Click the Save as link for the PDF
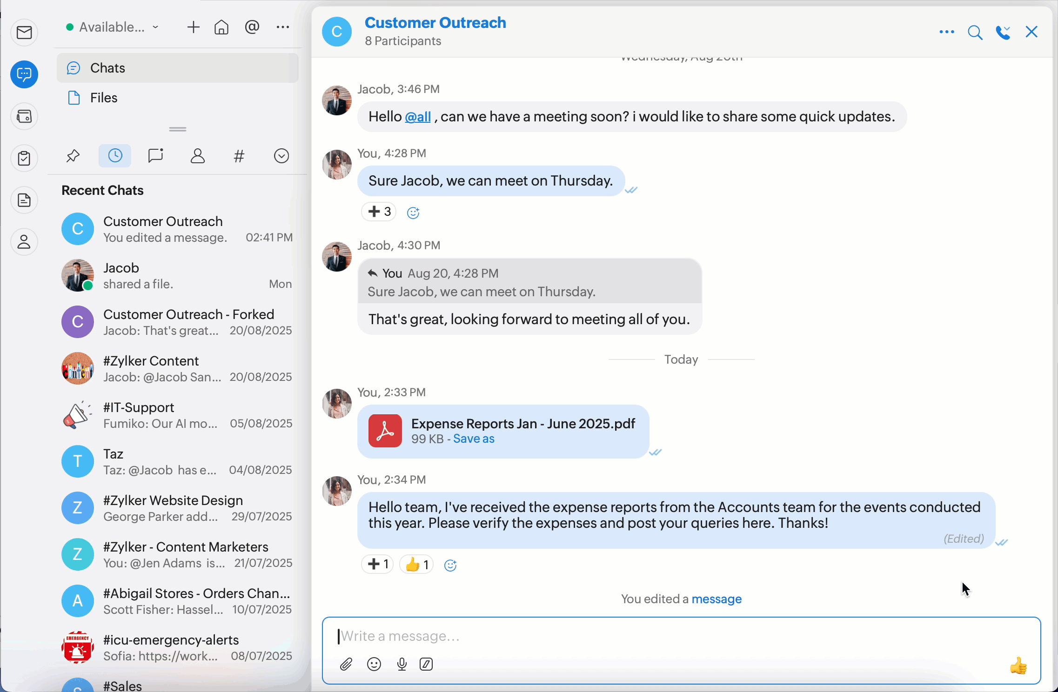This screenshot has height=692, width=1058. (x=474, y=439)
